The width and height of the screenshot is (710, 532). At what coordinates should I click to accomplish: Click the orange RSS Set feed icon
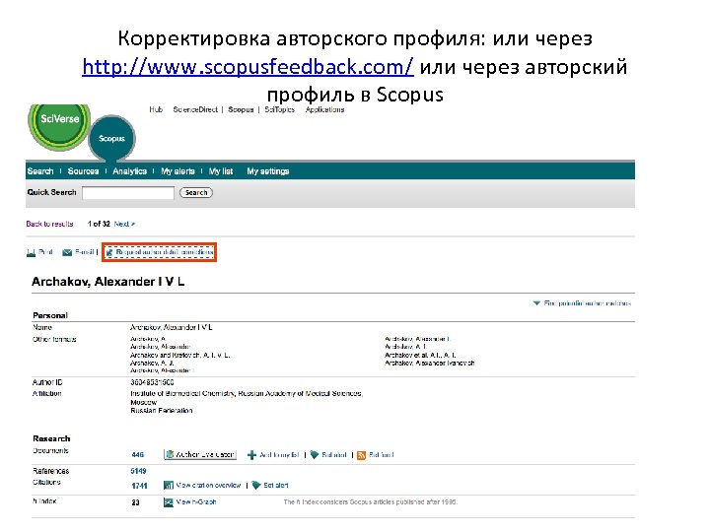tap(361, 455)
